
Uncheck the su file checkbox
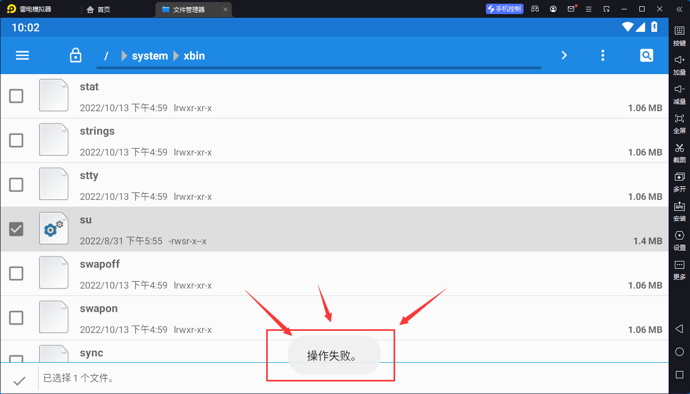(x=17, y=229)
